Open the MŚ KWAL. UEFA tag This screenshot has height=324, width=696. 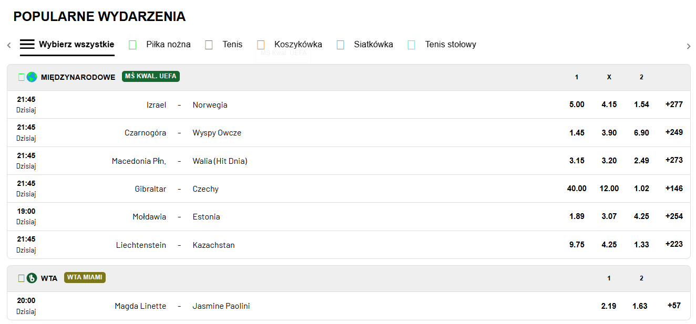[151, 77]
